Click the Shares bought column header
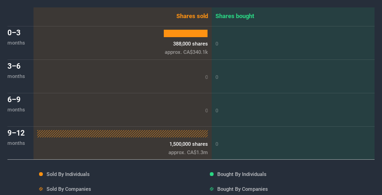Image resolution: width=382 pixels, height=195 pixels. [x=235, y=16]
